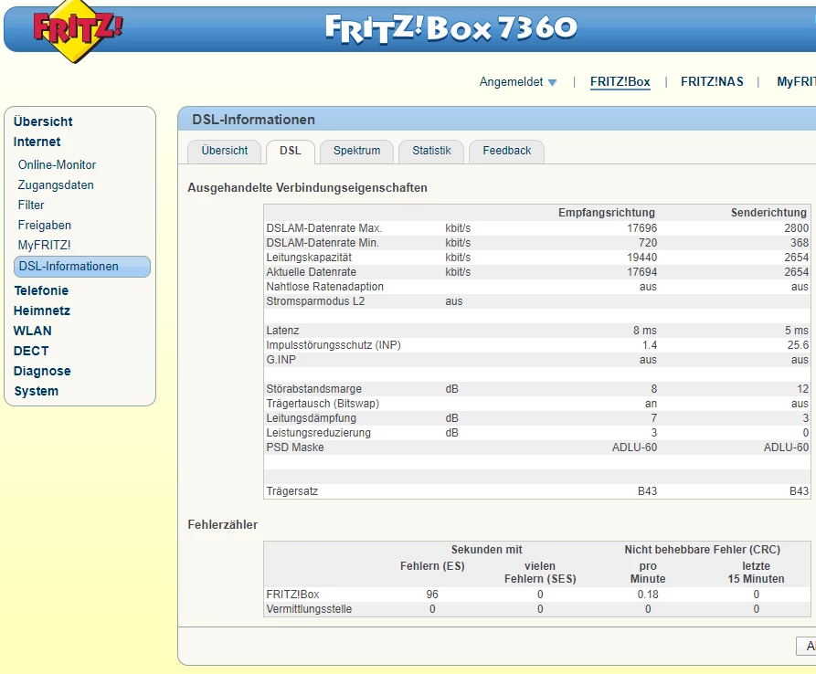Open the FRITZ!NAS link

(x=712, y=81)
